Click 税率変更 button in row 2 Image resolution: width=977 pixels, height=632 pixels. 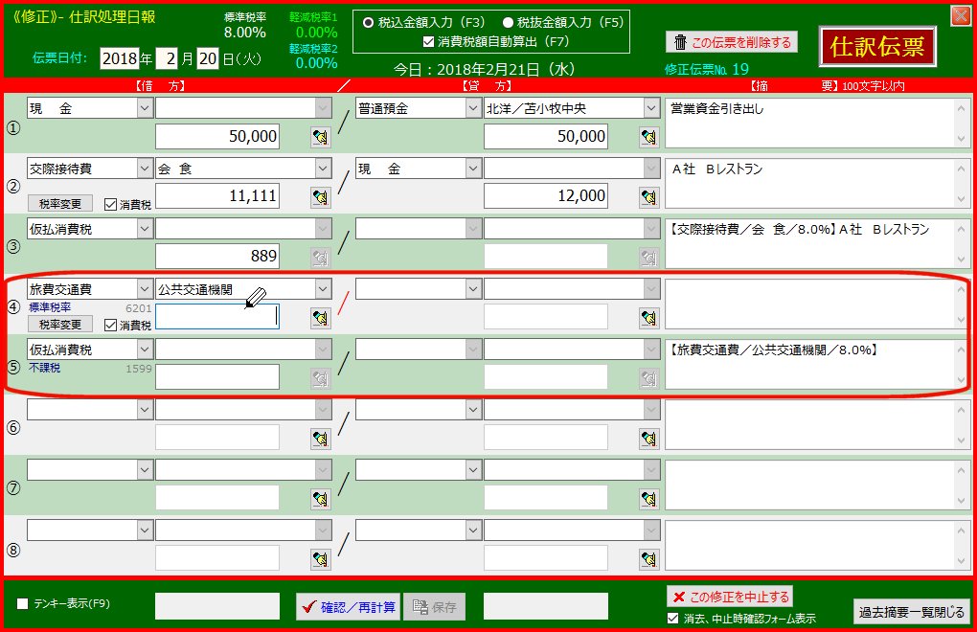[60, 204]
